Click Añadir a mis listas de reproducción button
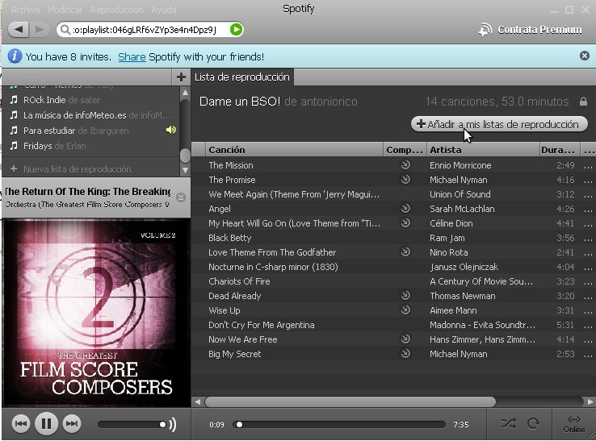596x441 pixels. 499,124
